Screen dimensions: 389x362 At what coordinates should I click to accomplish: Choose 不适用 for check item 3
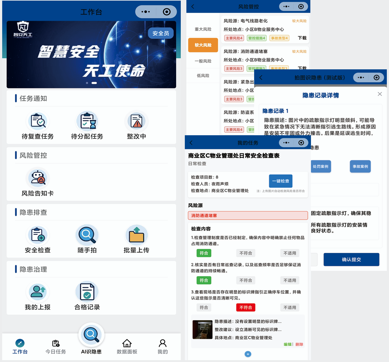coord(289,308)
